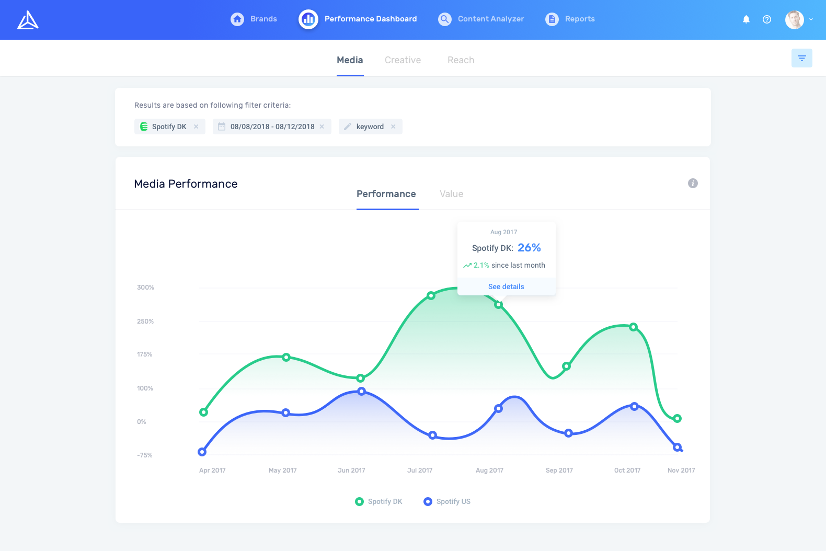Screen dimensions: 826x551
Task: Click the 300% y-axis label
Action: click(145, 288)
